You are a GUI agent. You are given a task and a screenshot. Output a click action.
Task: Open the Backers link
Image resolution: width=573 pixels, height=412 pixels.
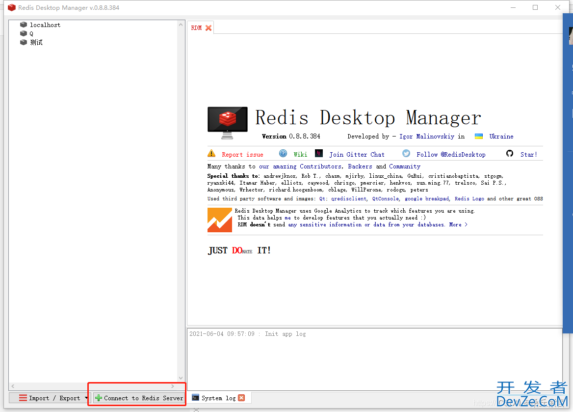360,166
